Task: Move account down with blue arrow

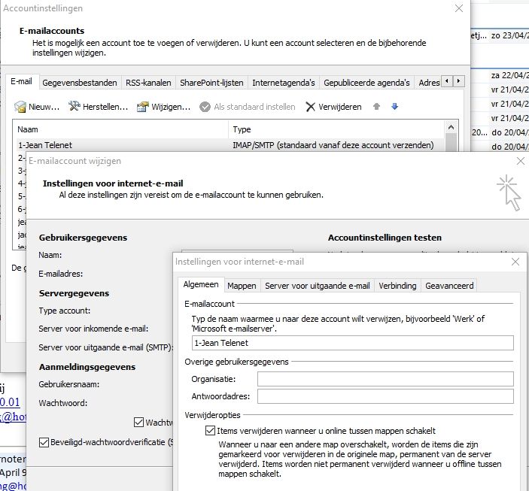Action: click(395, 107)
